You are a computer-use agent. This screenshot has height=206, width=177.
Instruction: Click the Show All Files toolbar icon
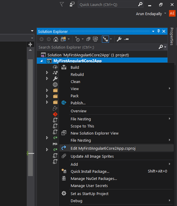click(95, 39)
